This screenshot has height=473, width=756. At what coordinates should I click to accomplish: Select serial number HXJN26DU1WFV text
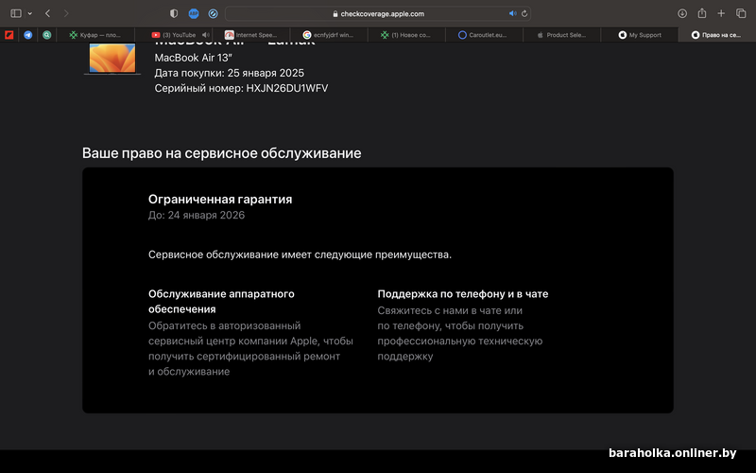point(287,88)
